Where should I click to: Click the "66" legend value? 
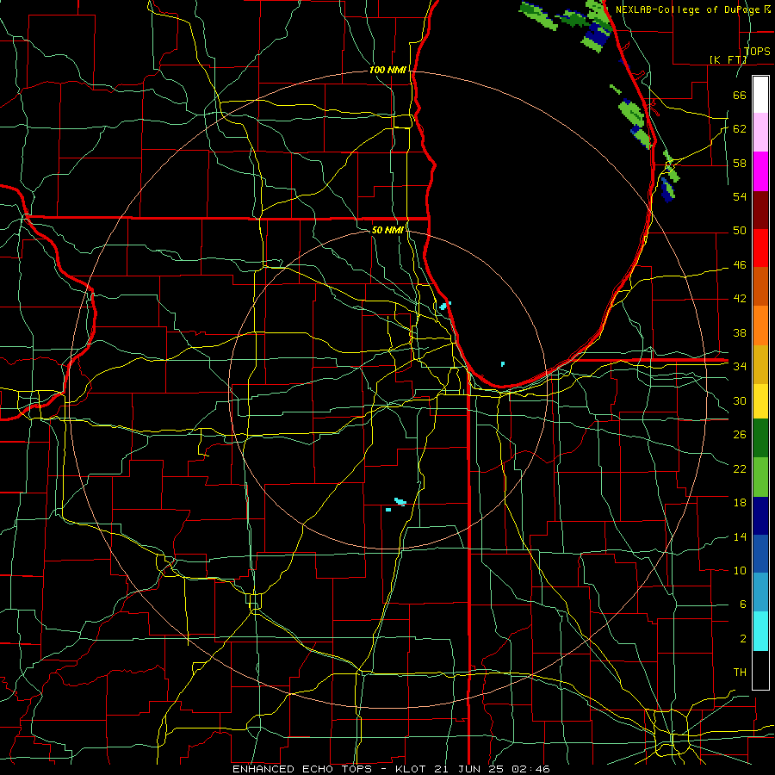click(x=740, y=96)
